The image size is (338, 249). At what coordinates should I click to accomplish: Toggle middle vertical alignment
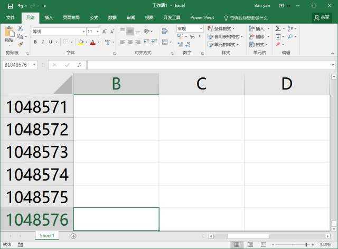[x=130, y=32]
